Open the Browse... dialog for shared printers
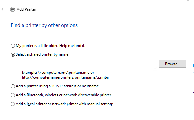The height and width of the screenshot is (120, 194). click(x=172, y=64)
